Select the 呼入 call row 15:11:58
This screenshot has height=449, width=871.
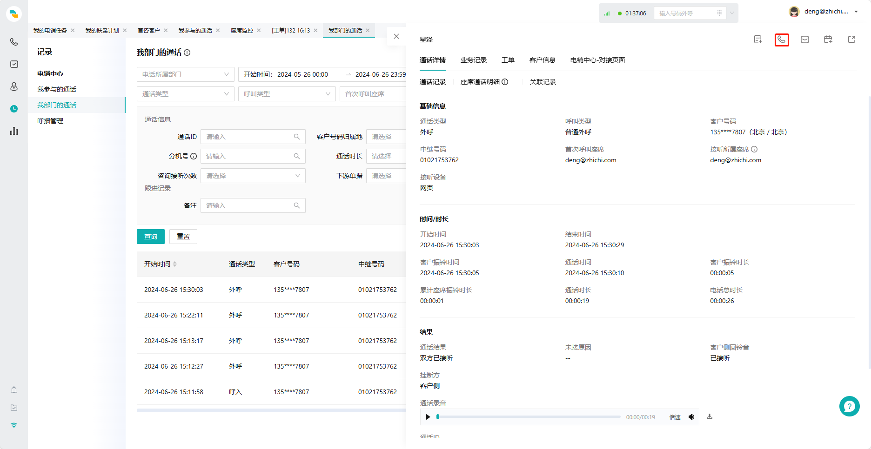(271, 392)
